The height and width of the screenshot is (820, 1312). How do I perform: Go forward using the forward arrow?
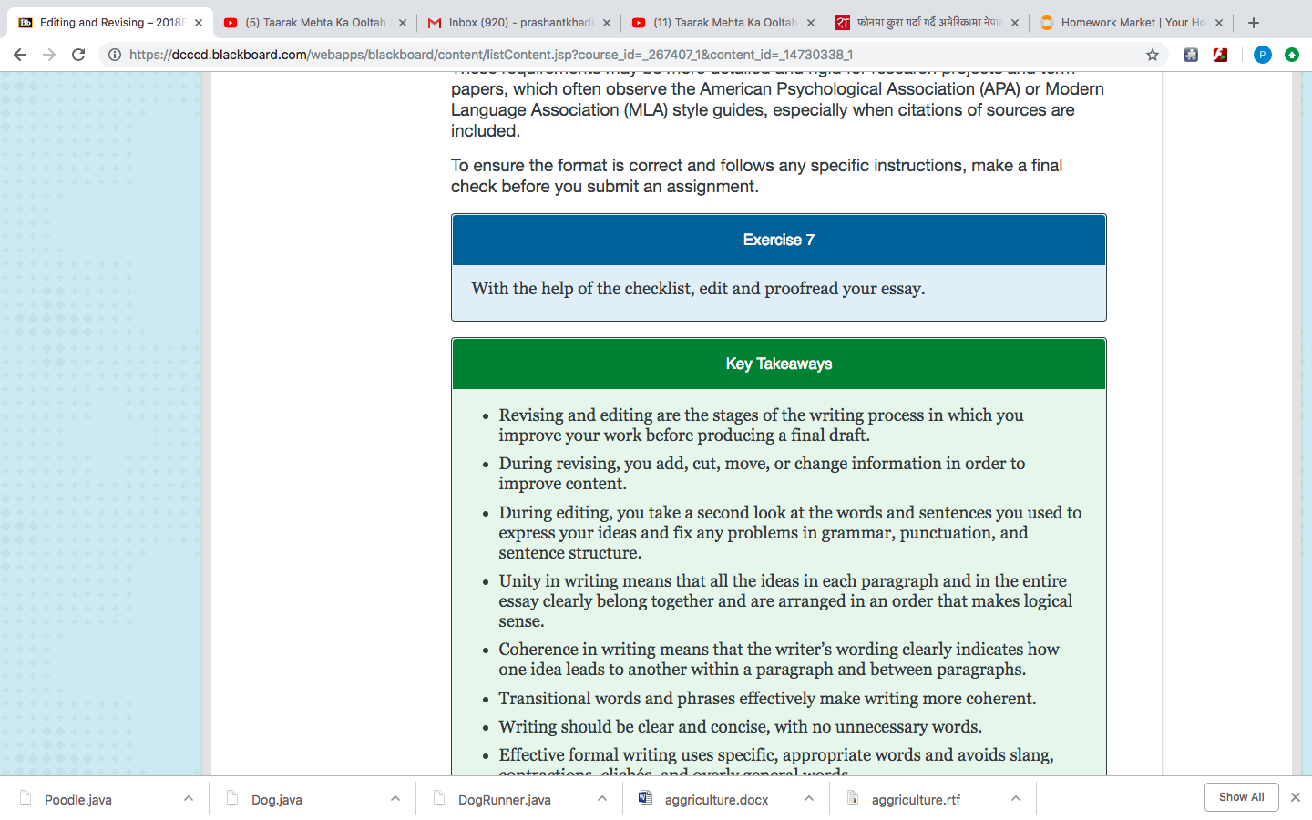pos(49,55)
